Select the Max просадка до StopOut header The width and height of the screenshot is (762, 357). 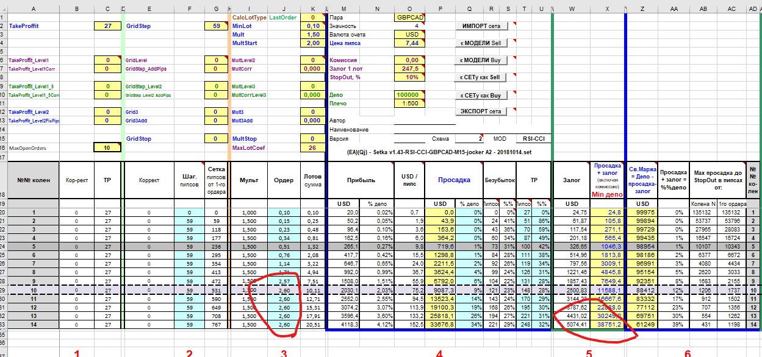tap(717, 180)
